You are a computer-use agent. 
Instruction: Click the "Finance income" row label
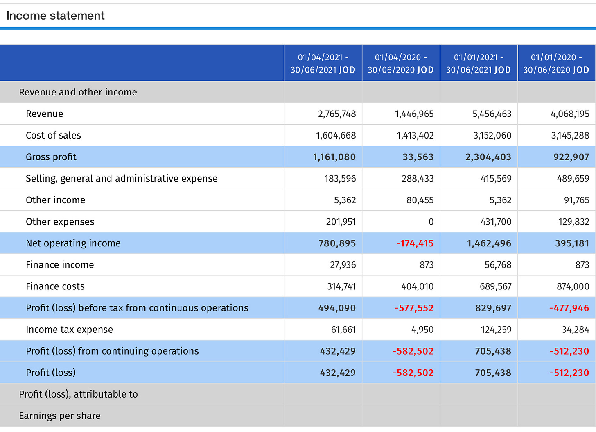60,265
